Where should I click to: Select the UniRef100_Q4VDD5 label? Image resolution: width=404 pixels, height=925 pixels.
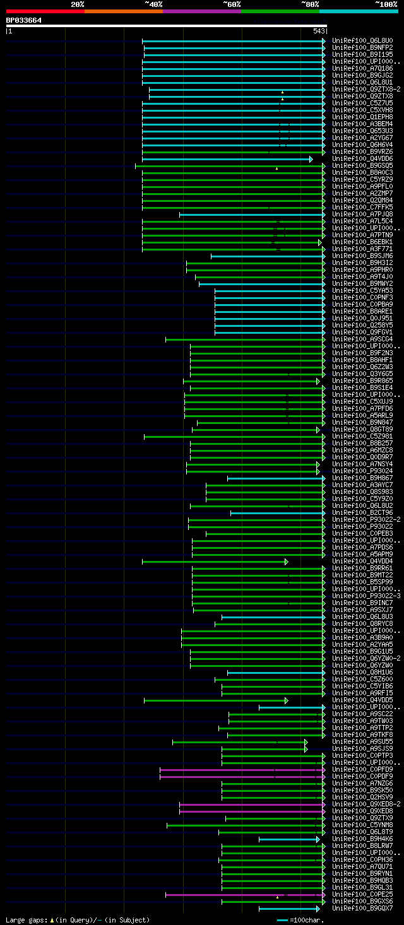(362, 700)
